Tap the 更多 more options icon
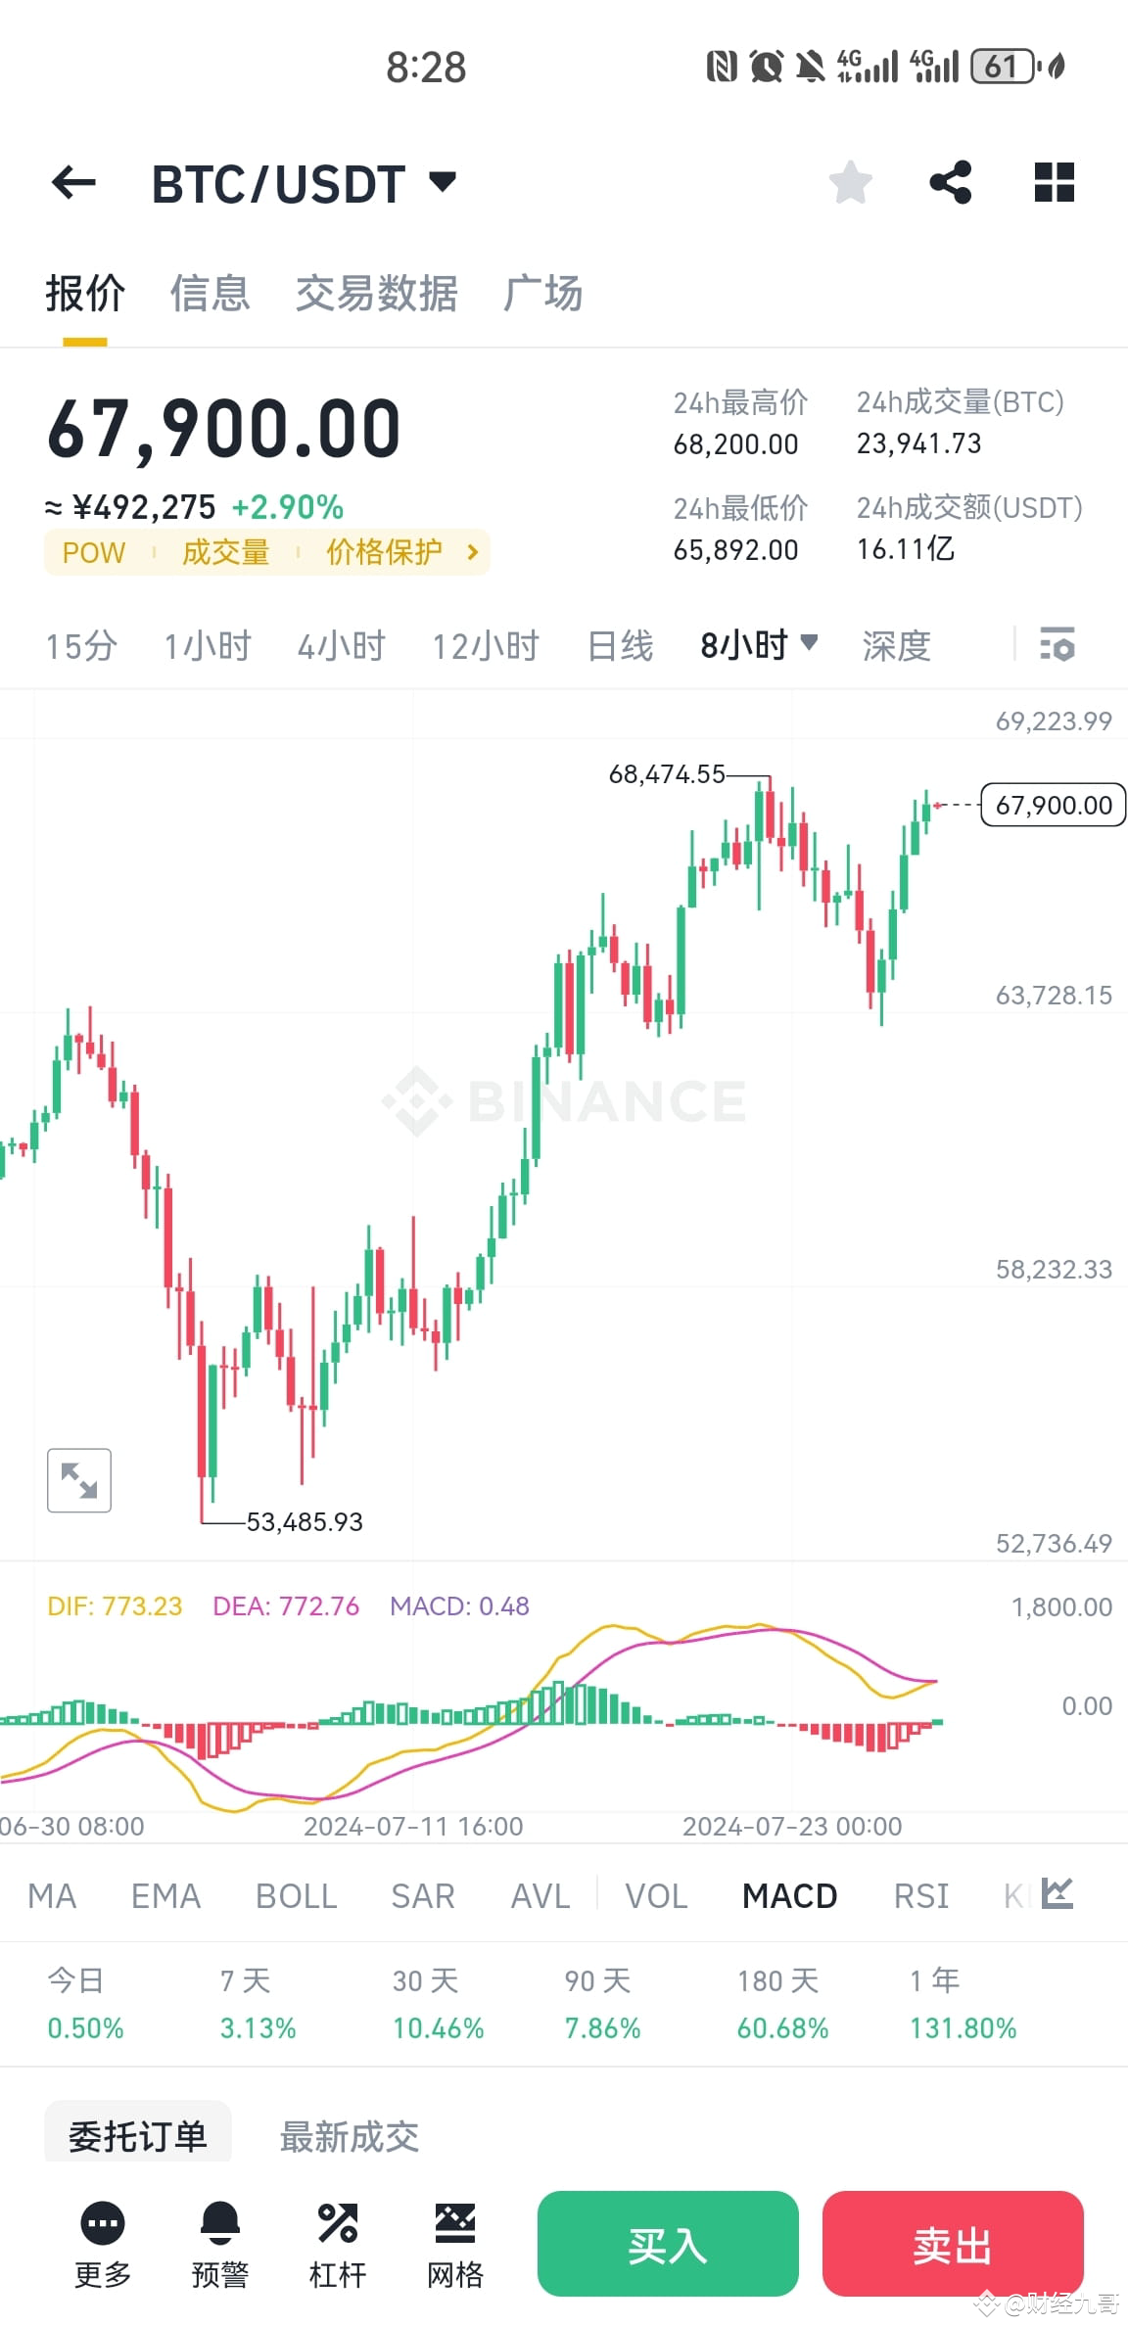 [102, 2242]
